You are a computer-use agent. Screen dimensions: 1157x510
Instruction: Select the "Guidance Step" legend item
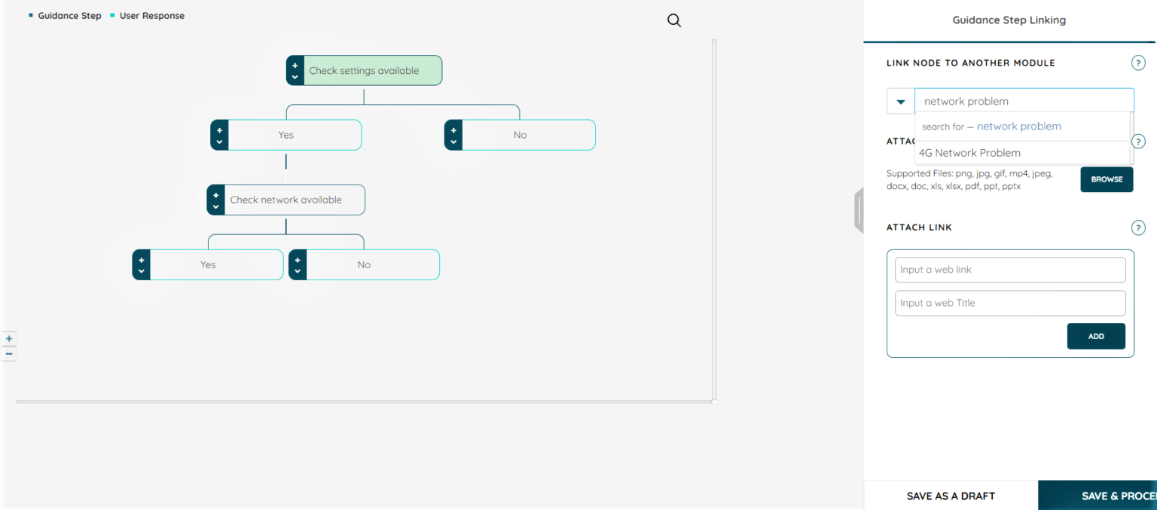(x=69, y=15)
